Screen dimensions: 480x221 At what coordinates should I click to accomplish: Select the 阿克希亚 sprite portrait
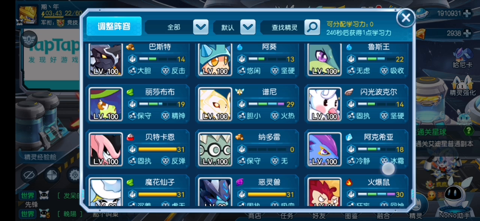[325, 149]
